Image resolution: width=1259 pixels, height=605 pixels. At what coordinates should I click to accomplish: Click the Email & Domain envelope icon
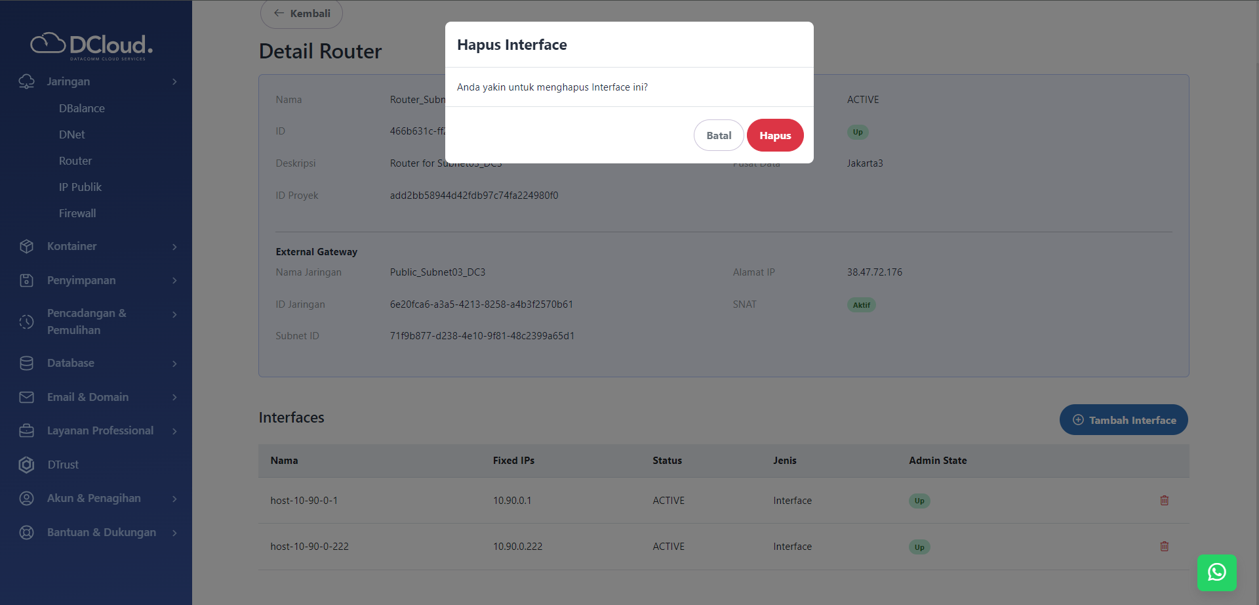tap(26, 398)
